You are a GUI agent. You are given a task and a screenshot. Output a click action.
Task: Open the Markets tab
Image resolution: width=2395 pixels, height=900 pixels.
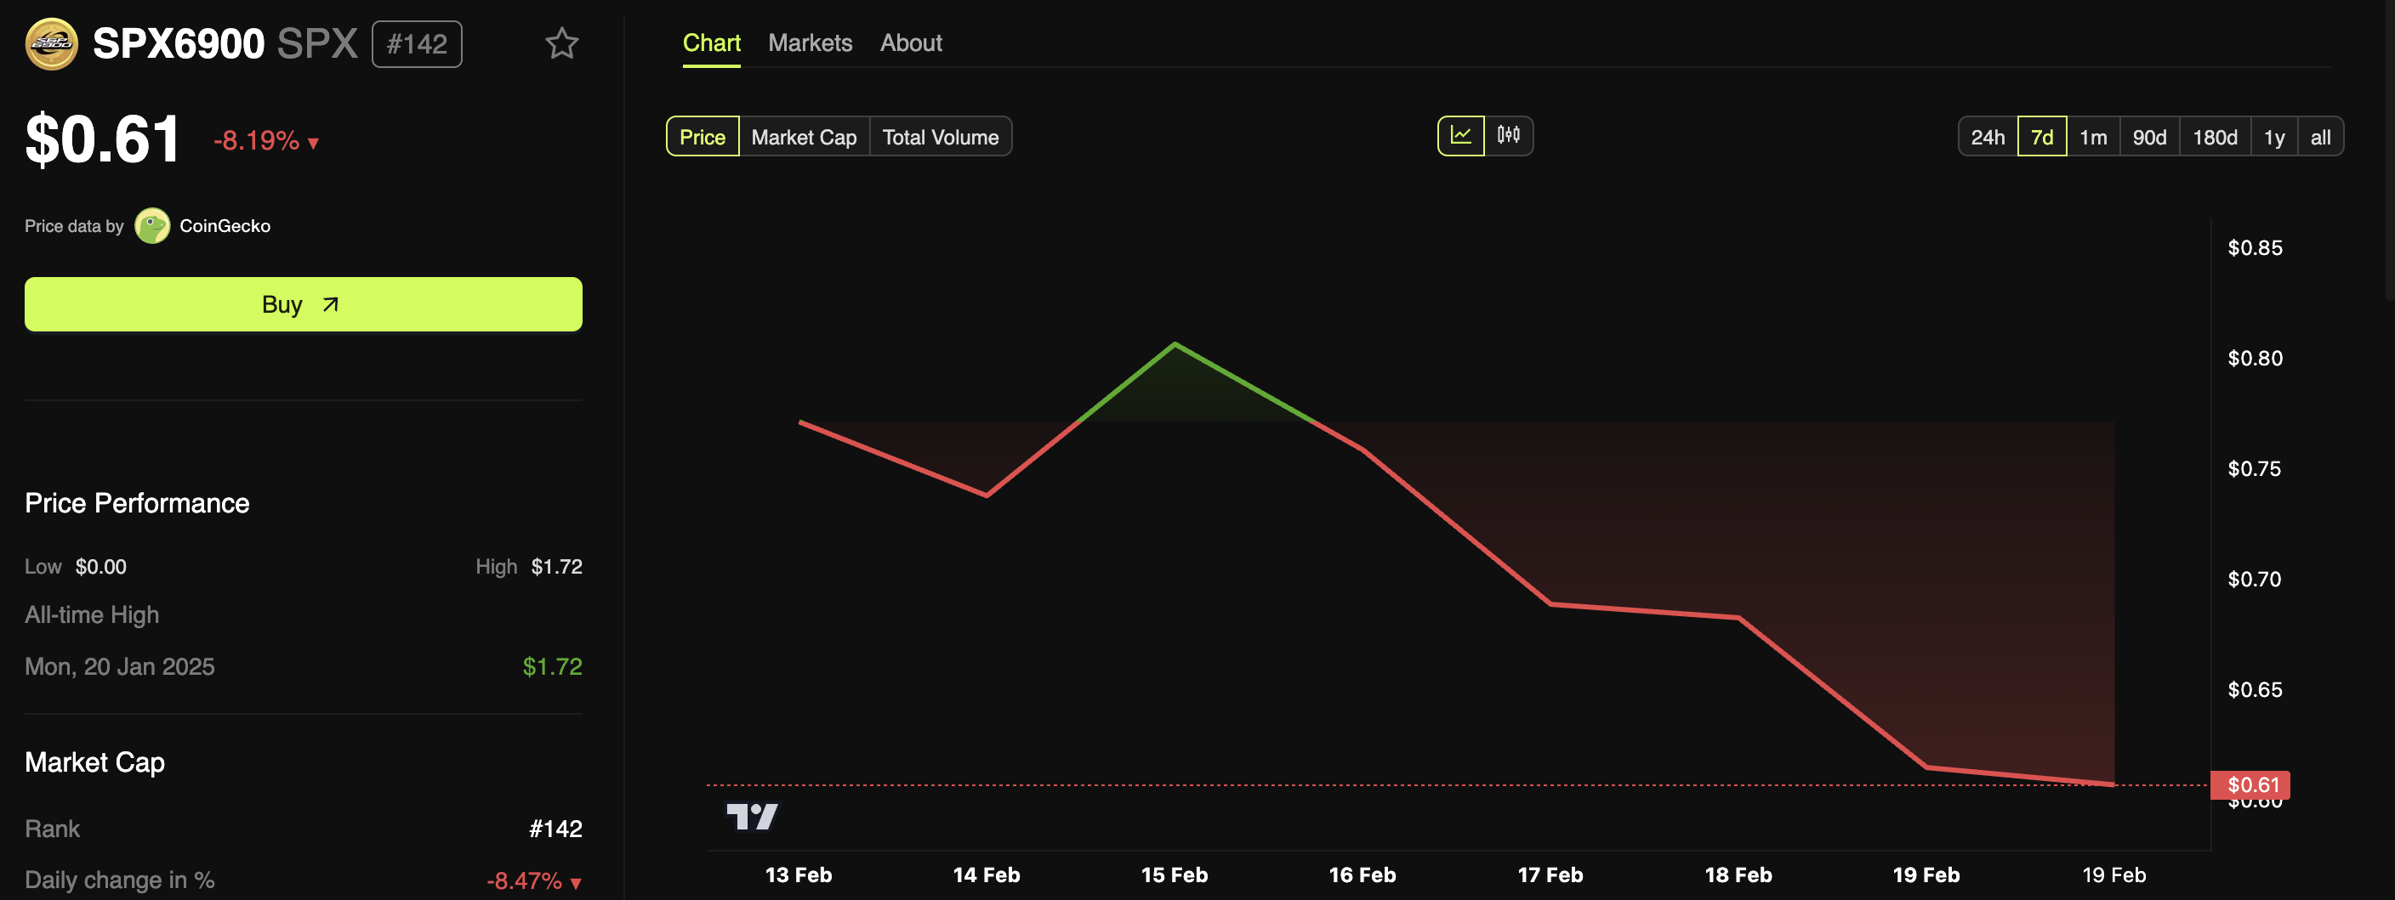click(x=809, y=42)
